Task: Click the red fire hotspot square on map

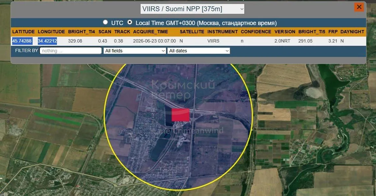Action: point(180,115)
